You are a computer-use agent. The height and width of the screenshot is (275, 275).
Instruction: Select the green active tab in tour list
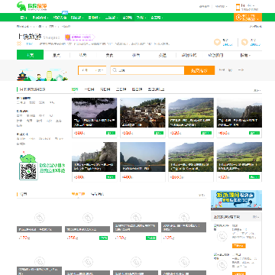point(75,89)
